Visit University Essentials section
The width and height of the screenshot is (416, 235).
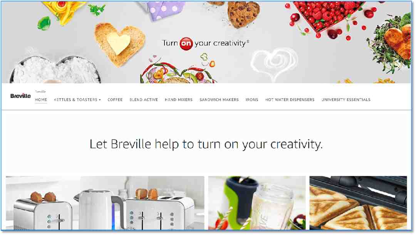pyautogui.click(x=346, y=100)
